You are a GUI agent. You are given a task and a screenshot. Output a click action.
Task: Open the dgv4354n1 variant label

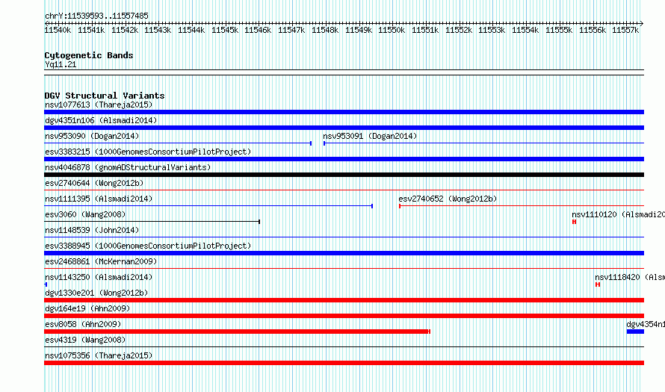(646, 324)
